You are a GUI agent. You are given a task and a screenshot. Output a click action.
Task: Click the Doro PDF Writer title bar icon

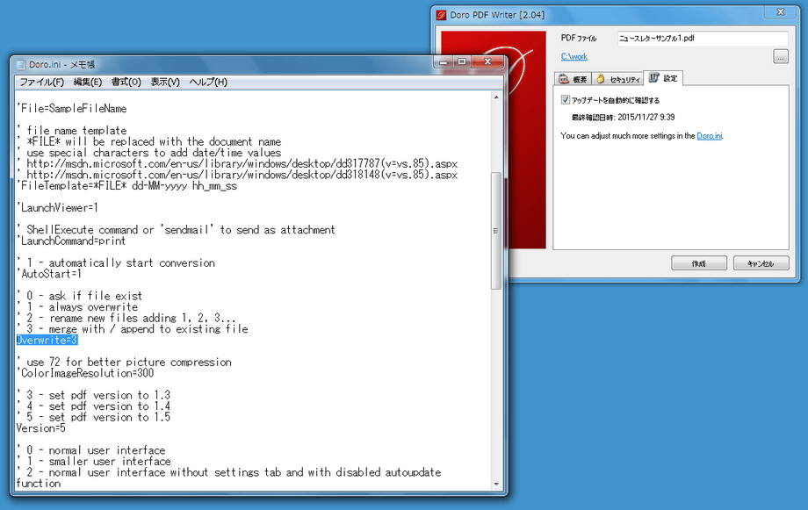441,15
